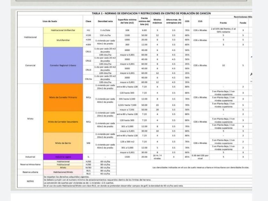Click the 'Mixto de Corredor Secundario' cell

63,122
